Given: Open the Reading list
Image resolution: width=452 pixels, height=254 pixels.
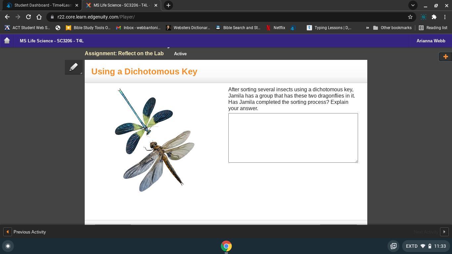Looking at the screenshot, I should [433, 28].
